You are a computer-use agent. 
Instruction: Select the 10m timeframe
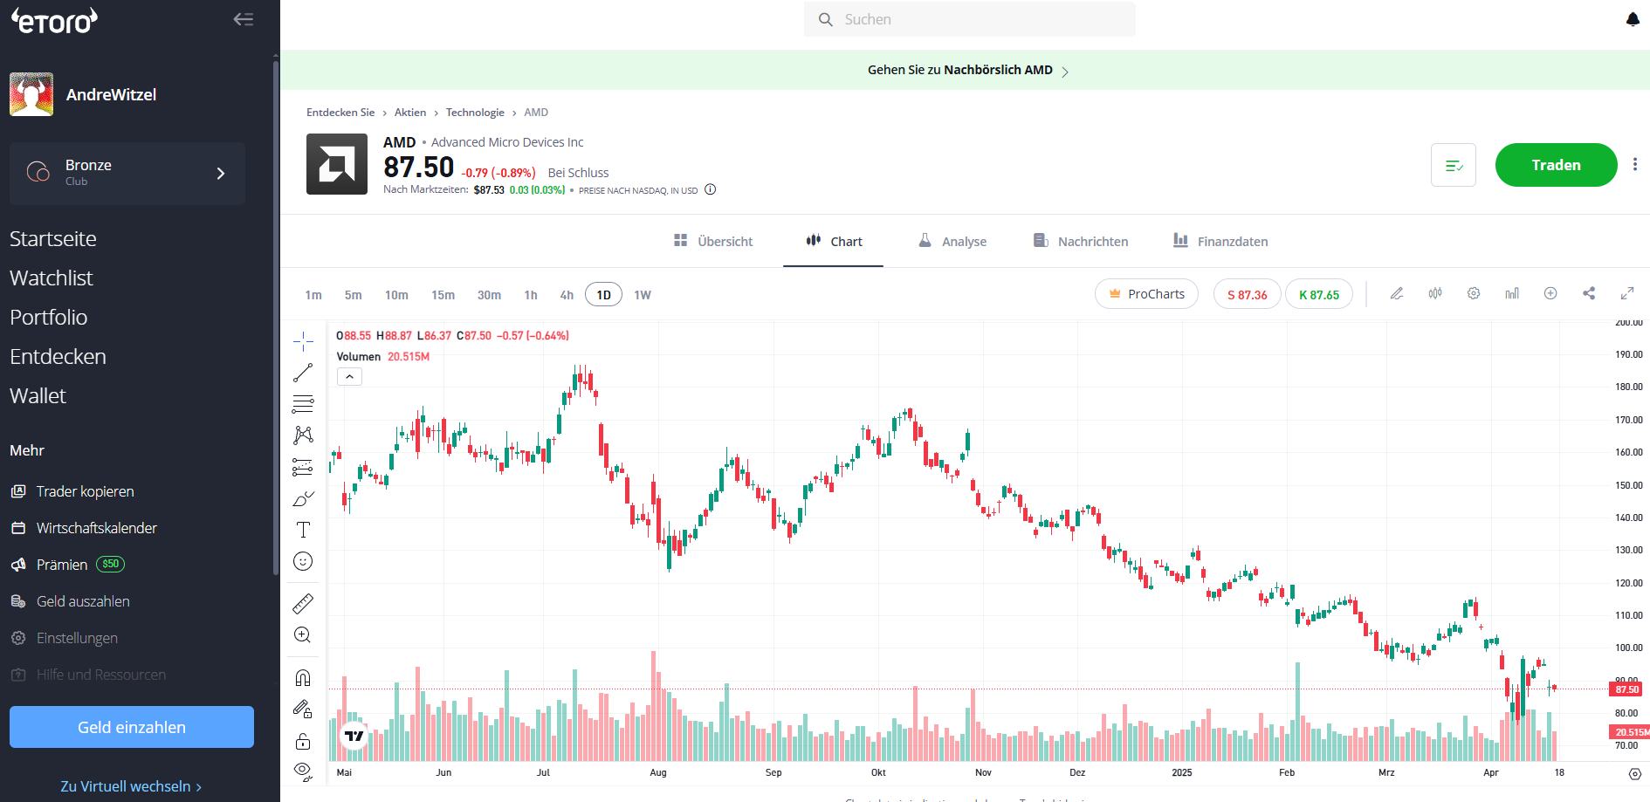coord(396,295)
